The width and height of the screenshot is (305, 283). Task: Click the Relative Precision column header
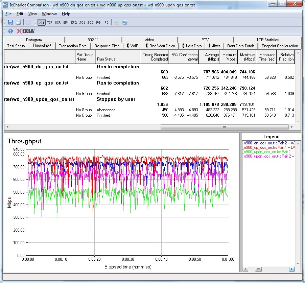click(286, 57)
